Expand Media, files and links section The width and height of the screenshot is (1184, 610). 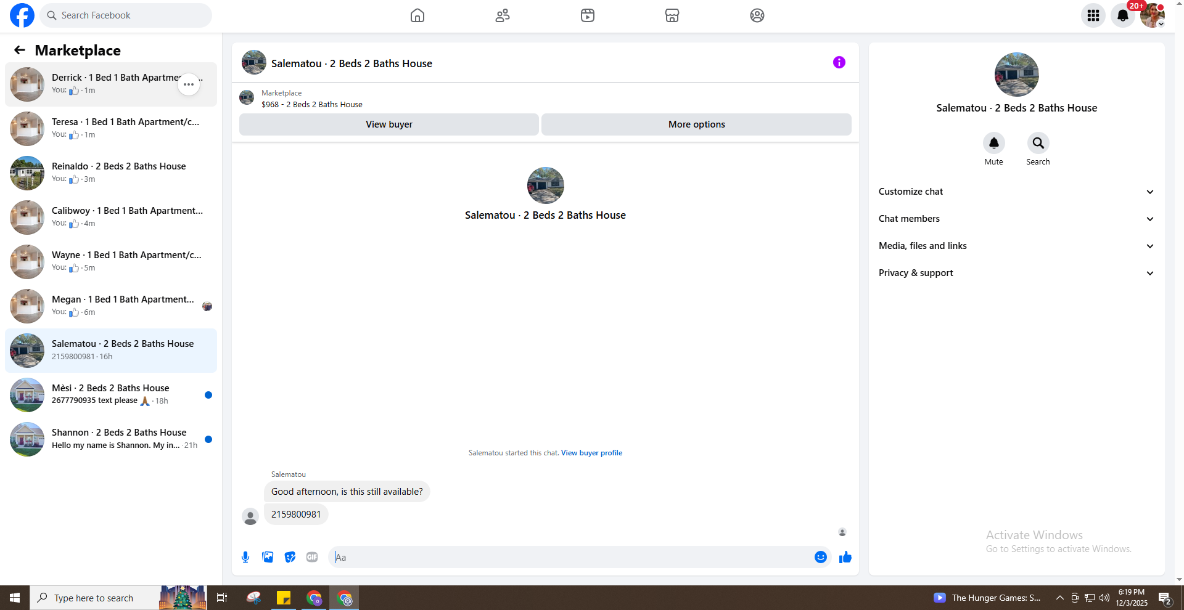pyautogui.click(x=1017, y=246)
